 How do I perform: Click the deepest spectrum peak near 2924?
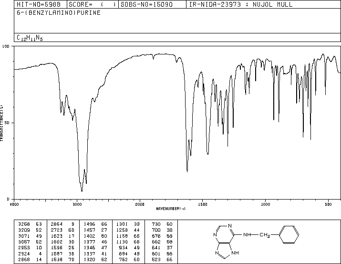(x=82, y=191)
